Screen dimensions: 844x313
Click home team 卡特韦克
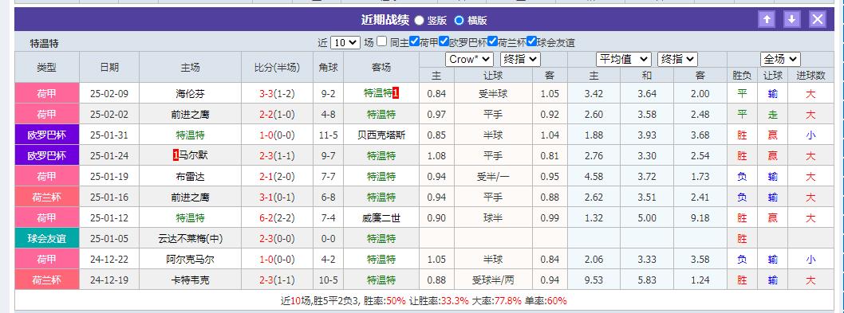[190, 280]
